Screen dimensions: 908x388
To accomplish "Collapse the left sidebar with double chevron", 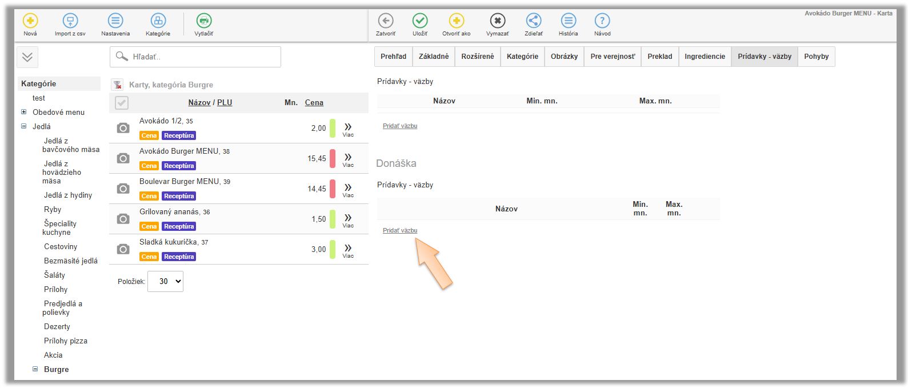I will point(27,57).
